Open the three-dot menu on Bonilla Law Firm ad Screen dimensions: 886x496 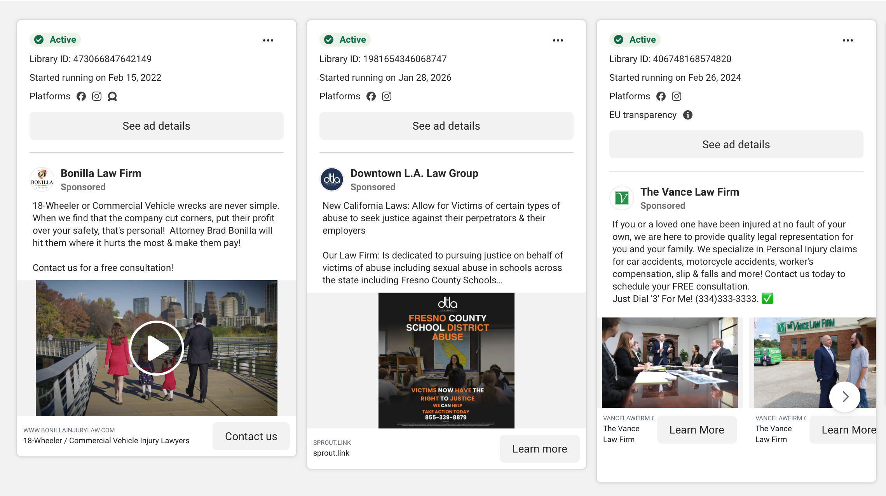point(268,40)
